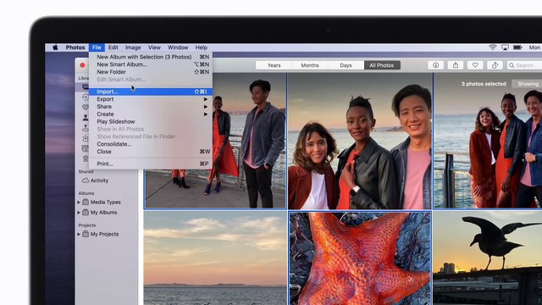This screenshot has height=305, width=542.
Task: Open the Edit menu
Action: [113, 47]
